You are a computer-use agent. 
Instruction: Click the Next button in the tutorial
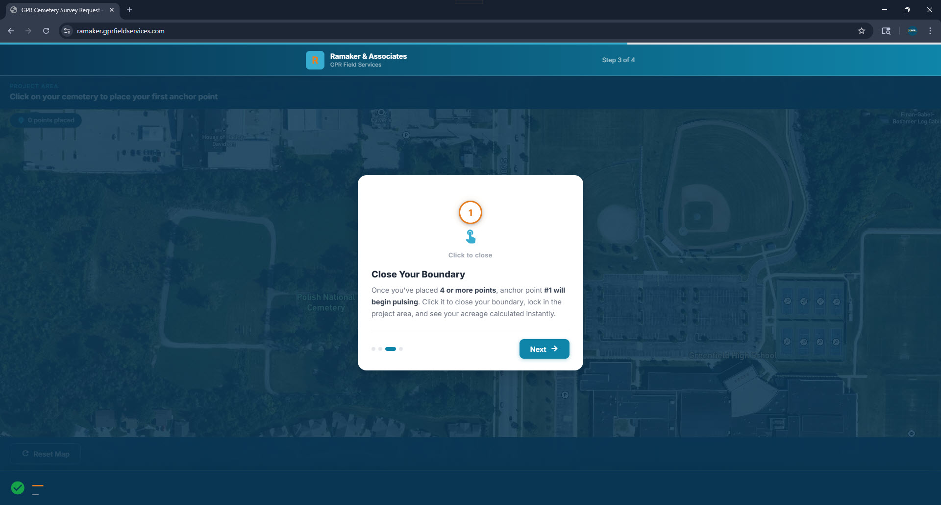click(544, 349)
